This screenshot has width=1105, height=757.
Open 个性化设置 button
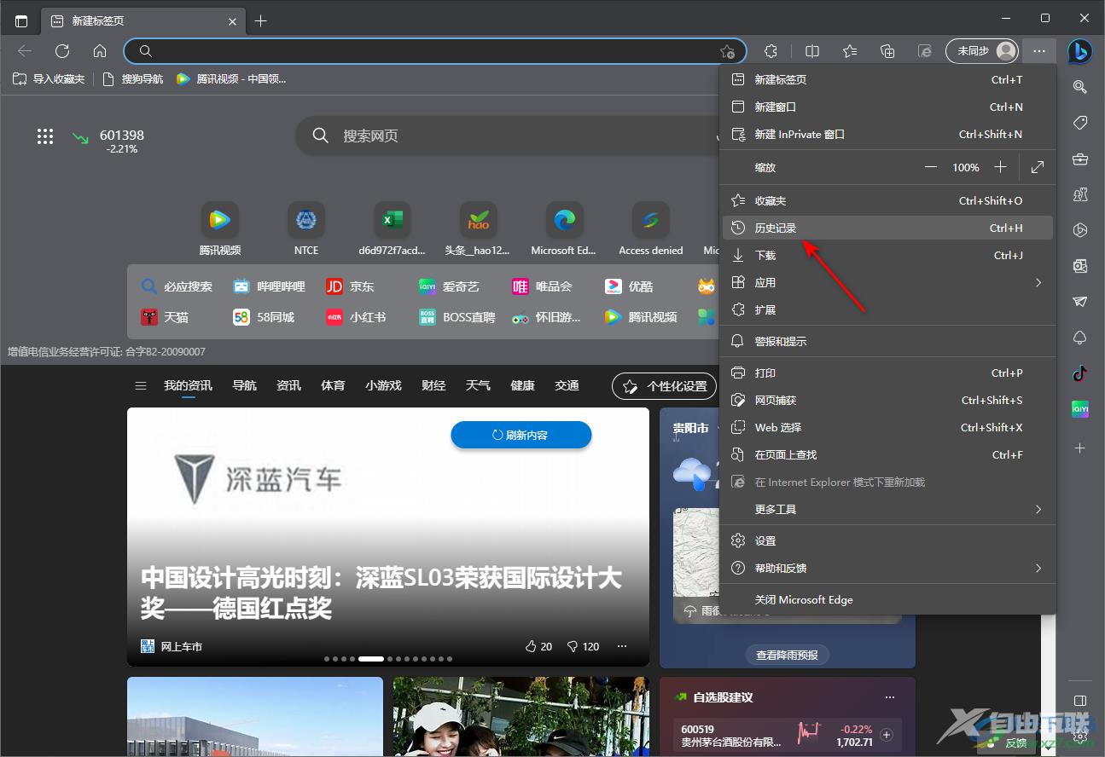pyautogui.click(x=666, y=386)
